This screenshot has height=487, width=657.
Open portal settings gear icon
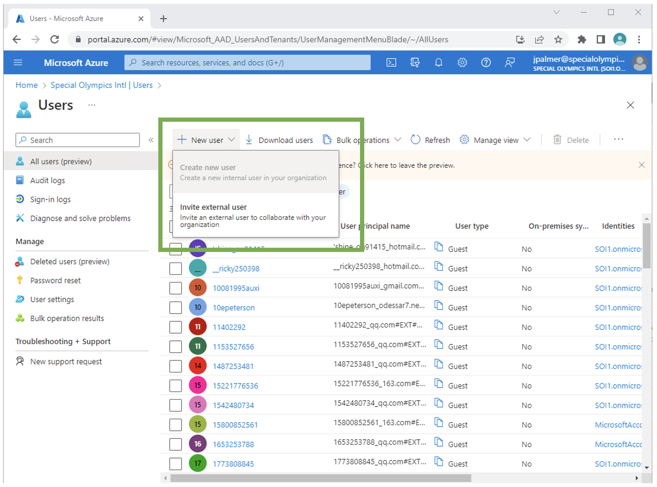pos(462,63)
